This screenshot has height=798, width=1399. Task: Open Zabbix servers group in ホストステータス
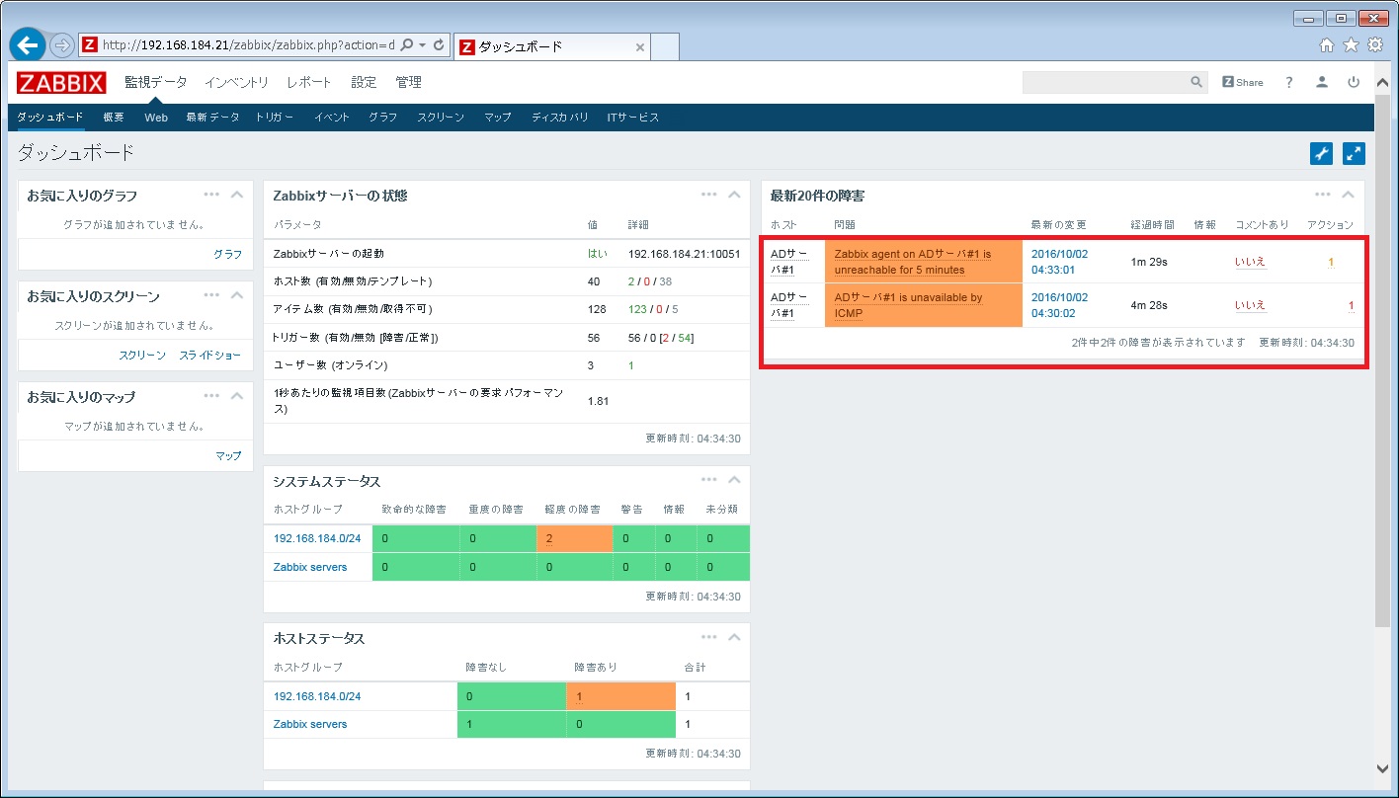pyautogui.click(x=310, y=724)
